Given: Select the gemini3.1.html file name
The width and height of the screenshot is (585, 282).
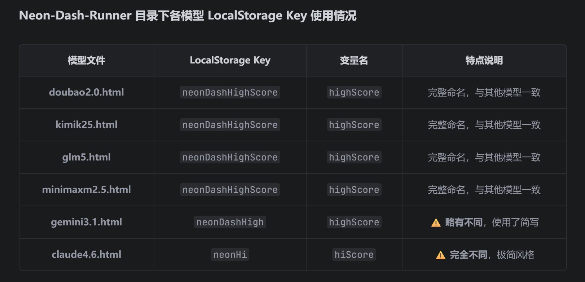Looking at the screenshot, I should point(87,222).
